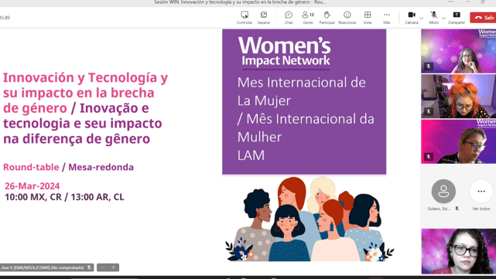The height and width of the screenshot is (279, 496).
Task: Zoom in the shared slide
Action: (x=113, y=267)
